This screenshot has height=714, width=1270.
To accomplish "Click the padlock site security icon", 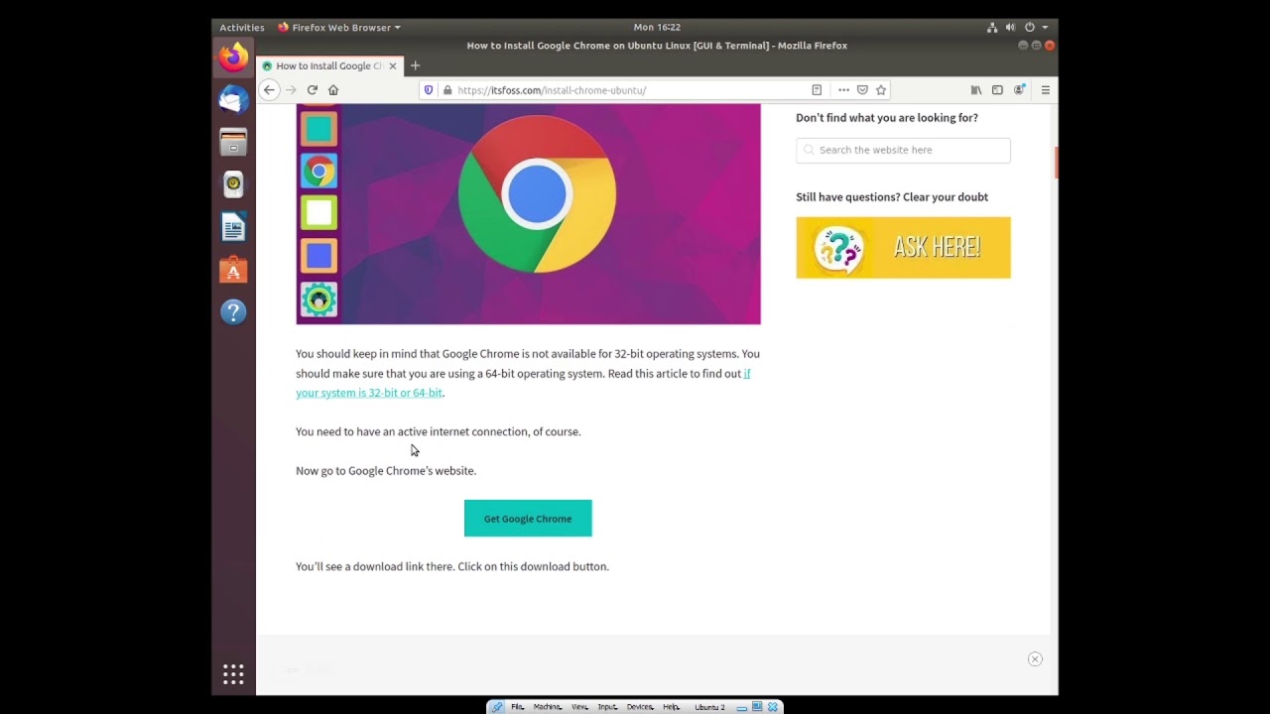I will (447, 90).
